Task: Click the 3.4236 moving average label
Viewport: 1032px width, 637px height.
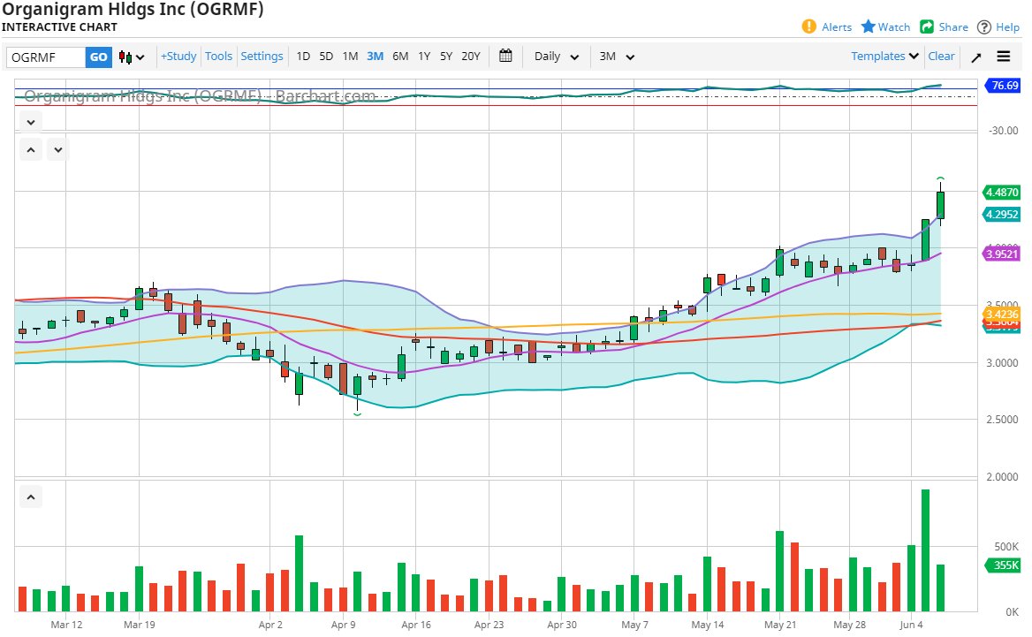Action: pyautogui.click(x=1000, y=314)
